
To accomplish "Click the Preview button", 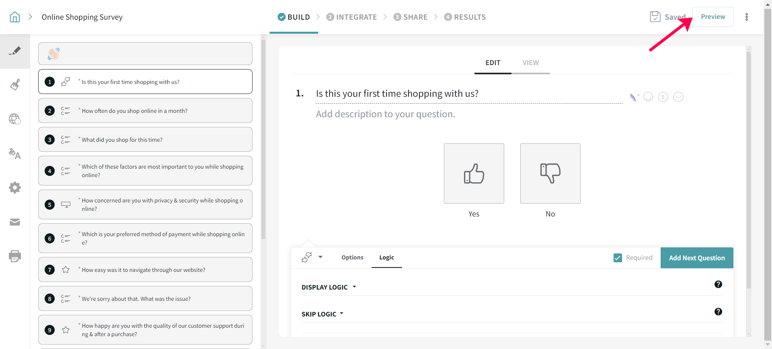I will pyautogui.click(x=712, y=17).
